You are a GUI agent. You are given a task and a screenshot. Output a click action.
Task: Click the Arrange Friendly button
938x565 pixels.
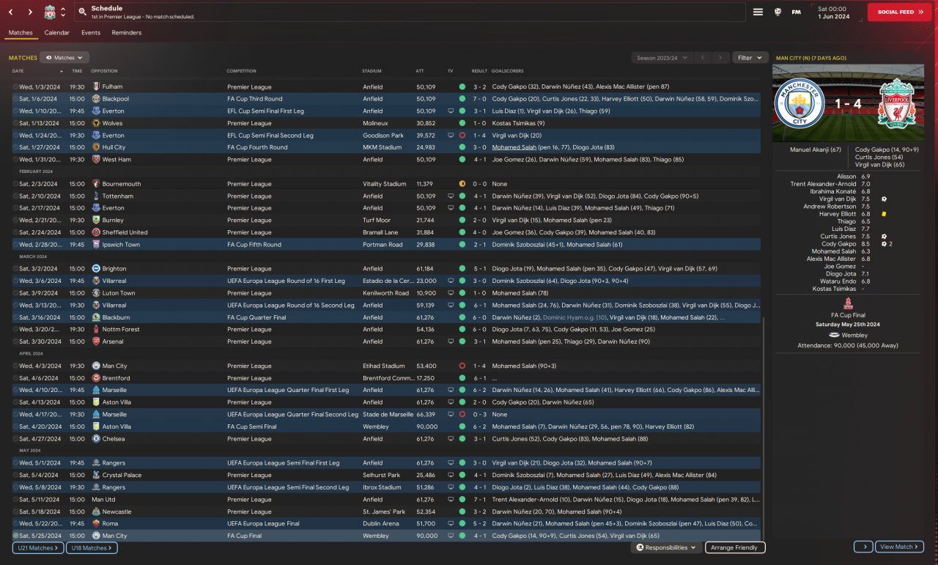[x=735, y=547]
